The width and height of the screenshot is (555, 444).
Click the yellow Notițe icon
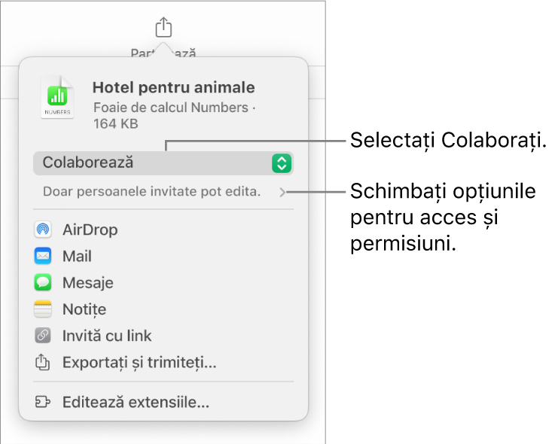pyautogui.click(x=43, y=309)
